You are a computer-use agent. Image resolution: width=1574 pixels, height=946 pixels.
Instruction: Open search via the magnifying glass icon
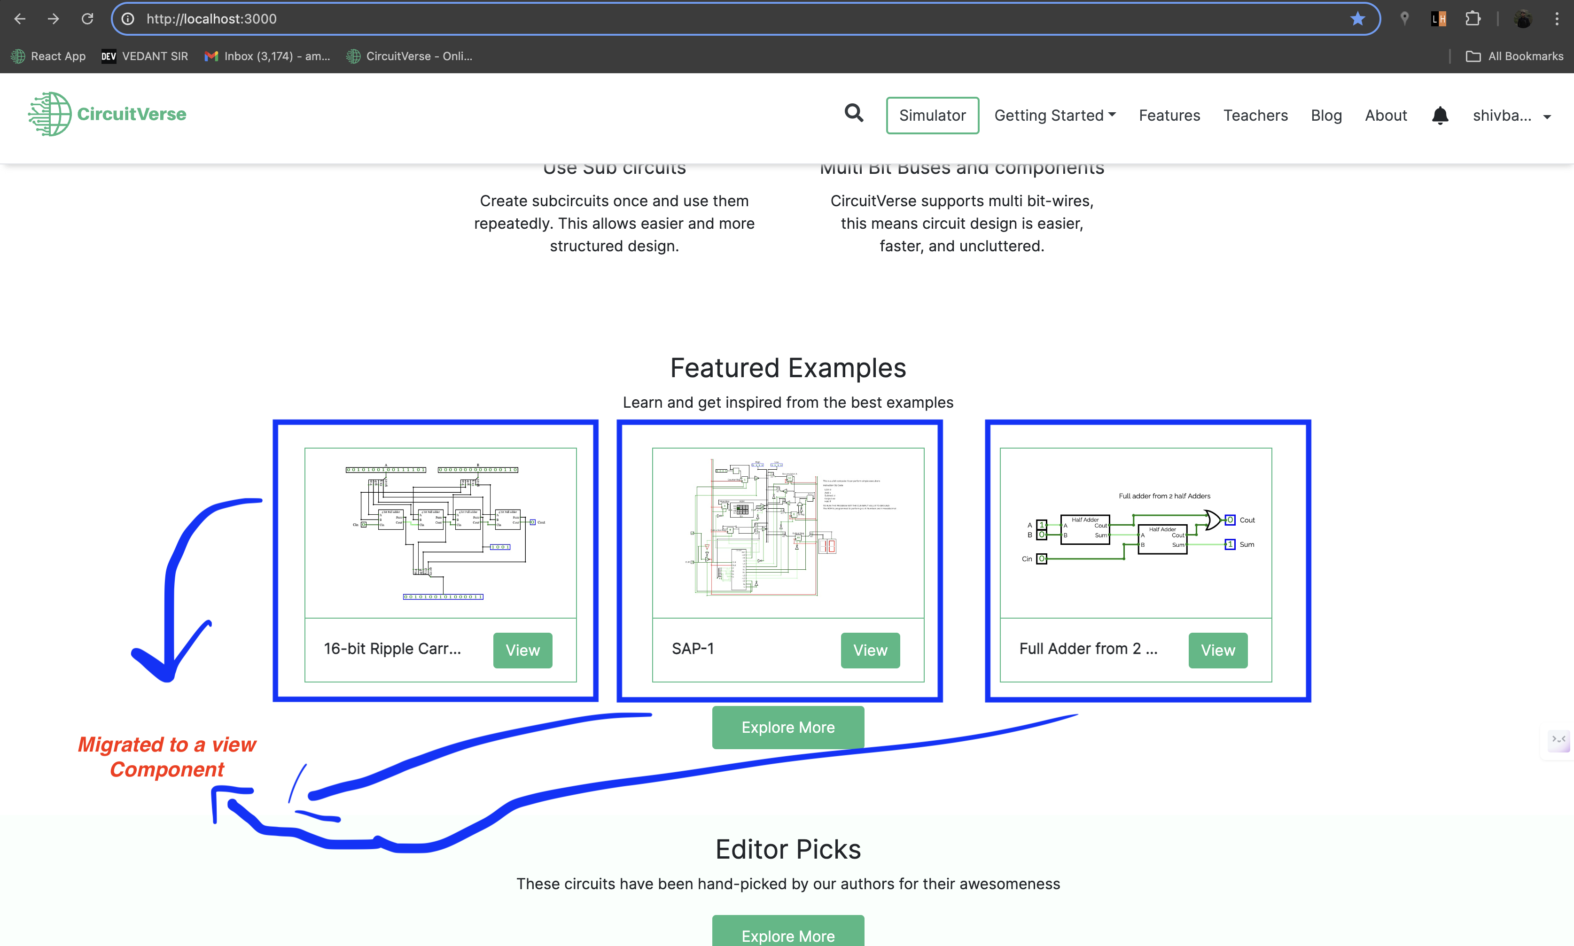(x=854, y=114)
